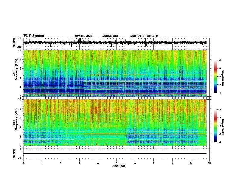Click the final time axis tick label "10"

click(x=209, y=163)
